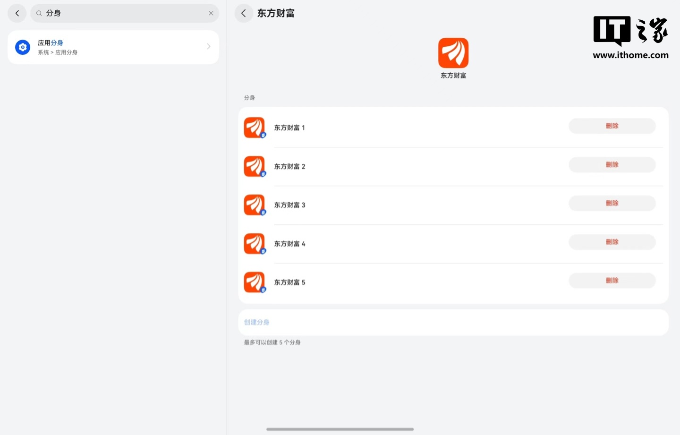Delete clone 东方财富 1
Viewport: 680px width, 435px height.
click(612, 126)
